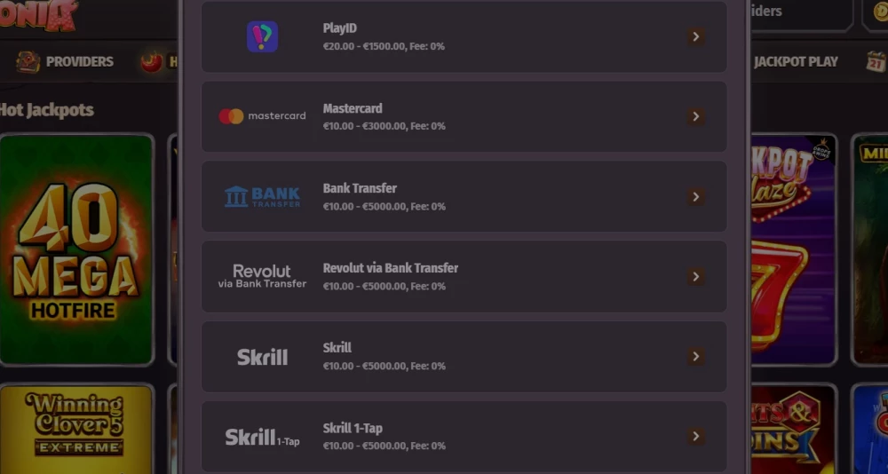Expand Mastercard payment option arrow
Image resolution: width=888 pixels, height=474 pixels.
click(x=696, y=116)
